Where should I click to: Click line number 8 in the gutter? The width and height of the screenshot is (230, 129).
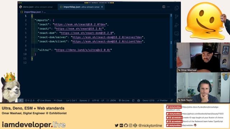(x=26, y=46)
